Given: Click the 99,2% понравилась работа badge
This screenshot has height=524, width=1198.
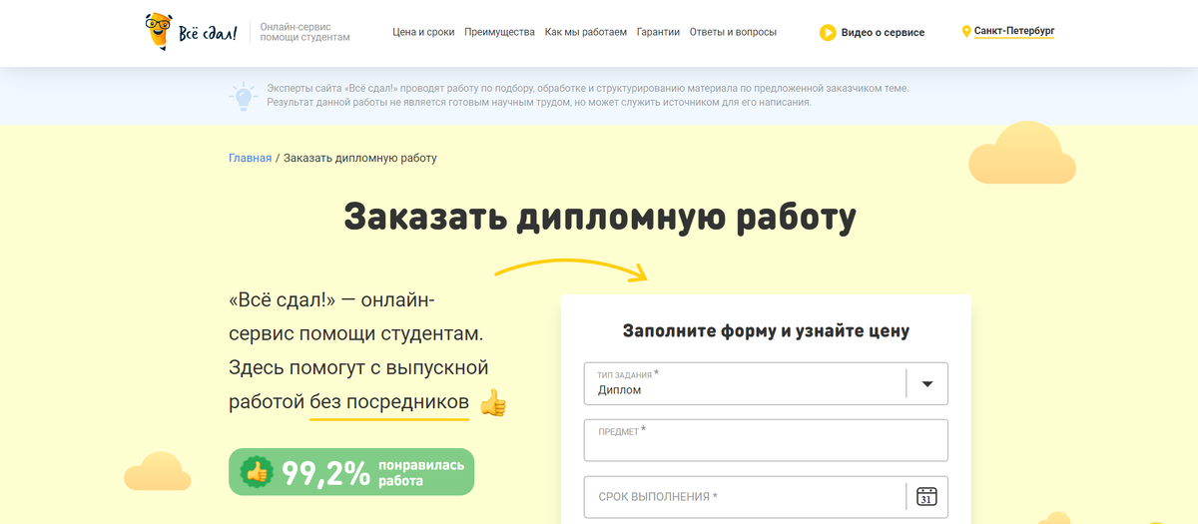Looking at the screenshot, I should pos(351,472).
